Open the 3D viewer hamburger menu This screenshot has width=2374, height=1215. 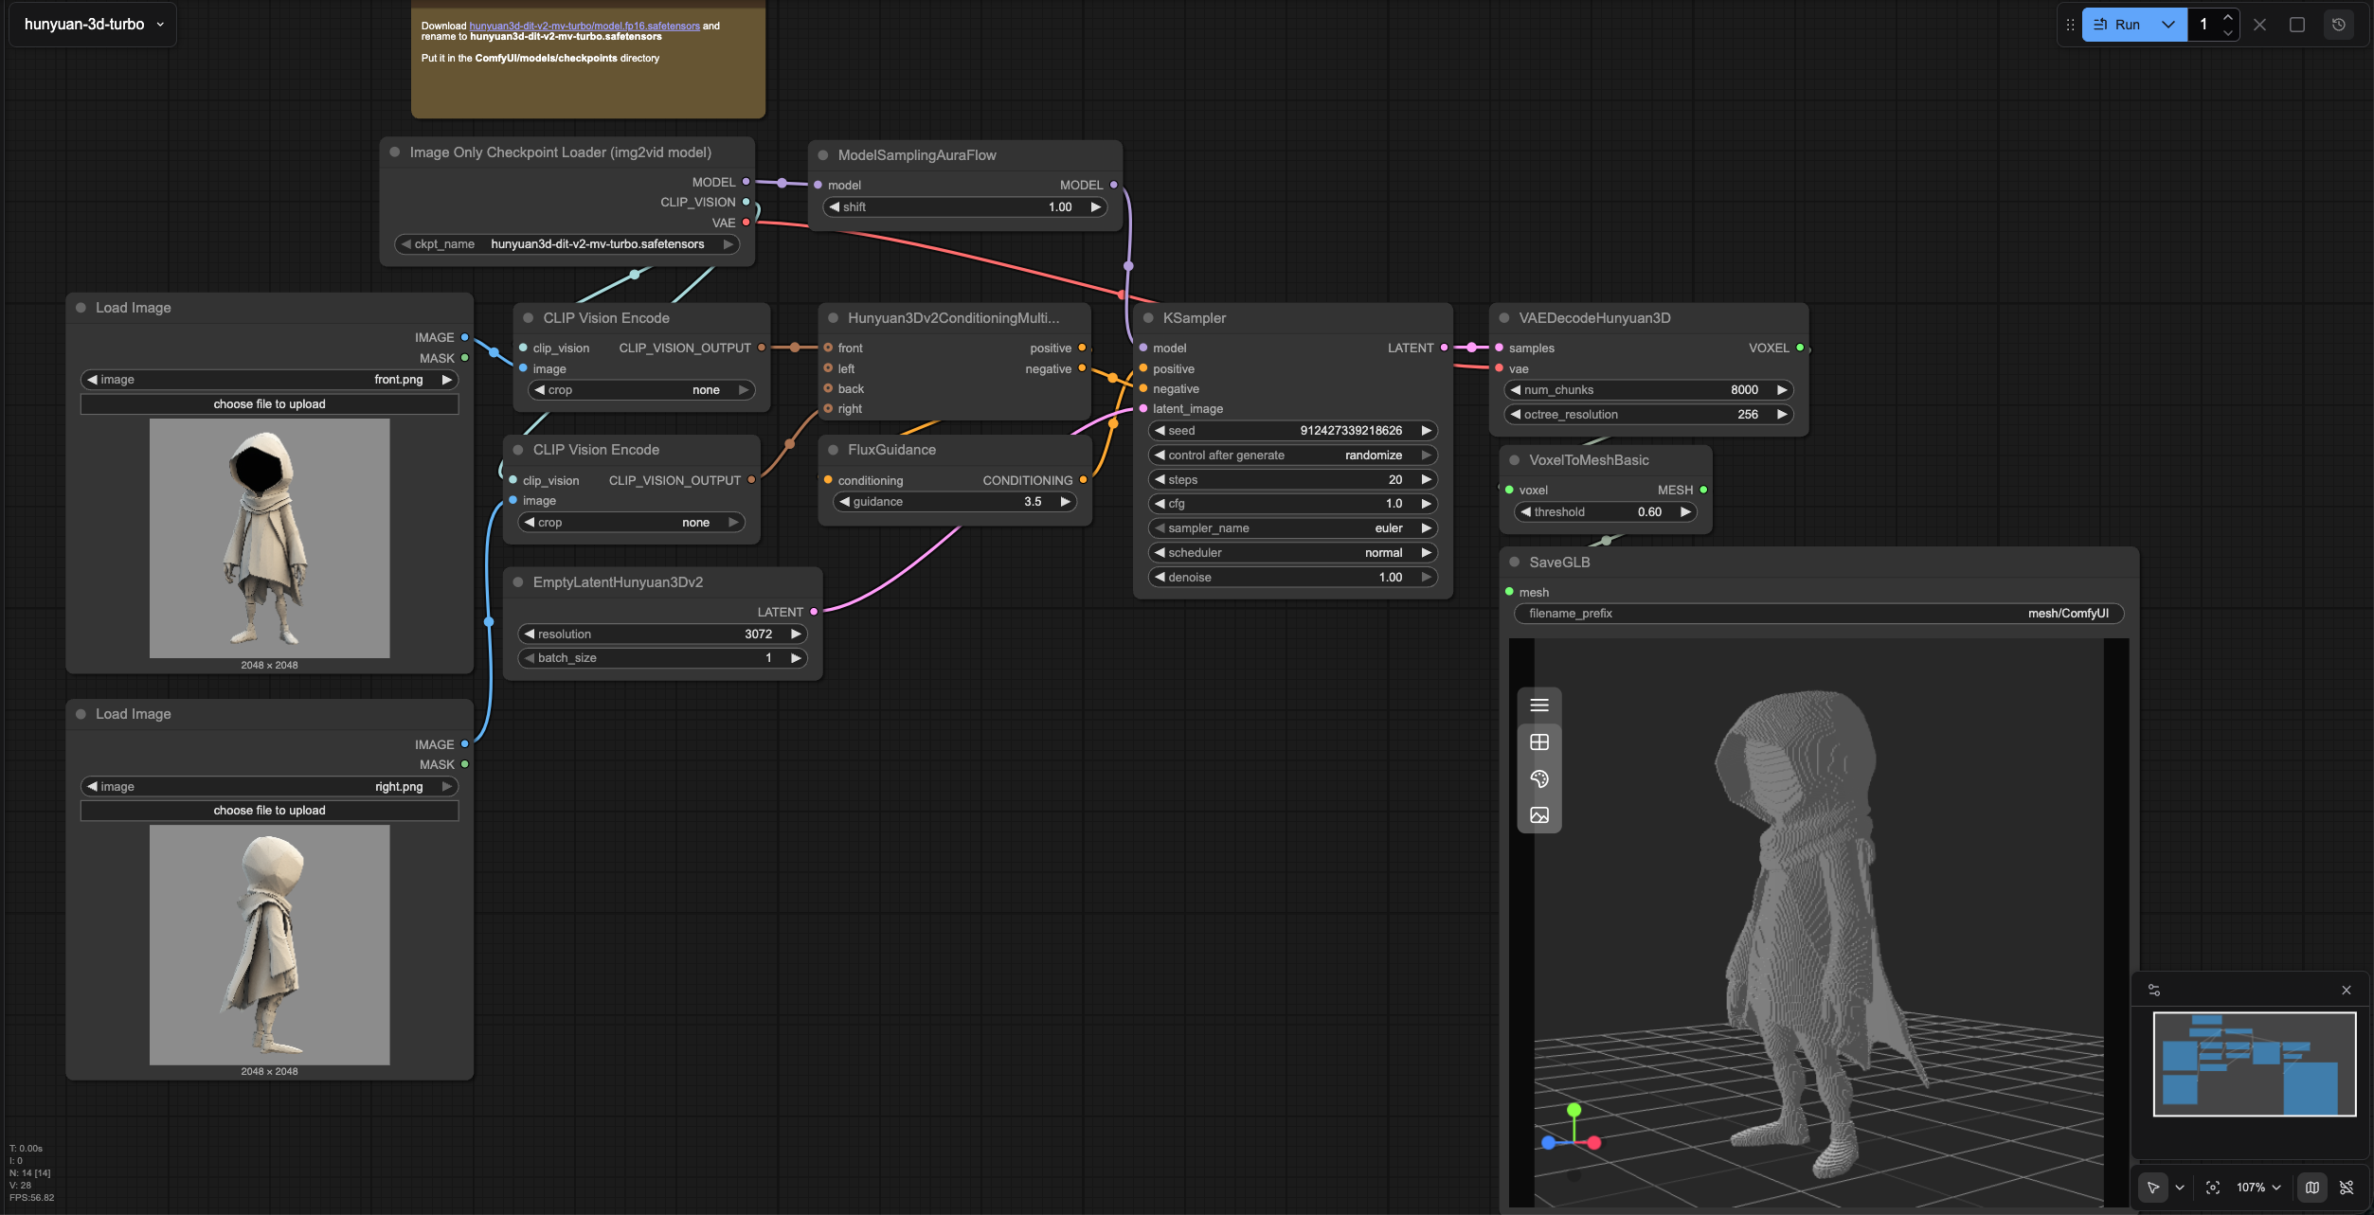pos(1538,706)
